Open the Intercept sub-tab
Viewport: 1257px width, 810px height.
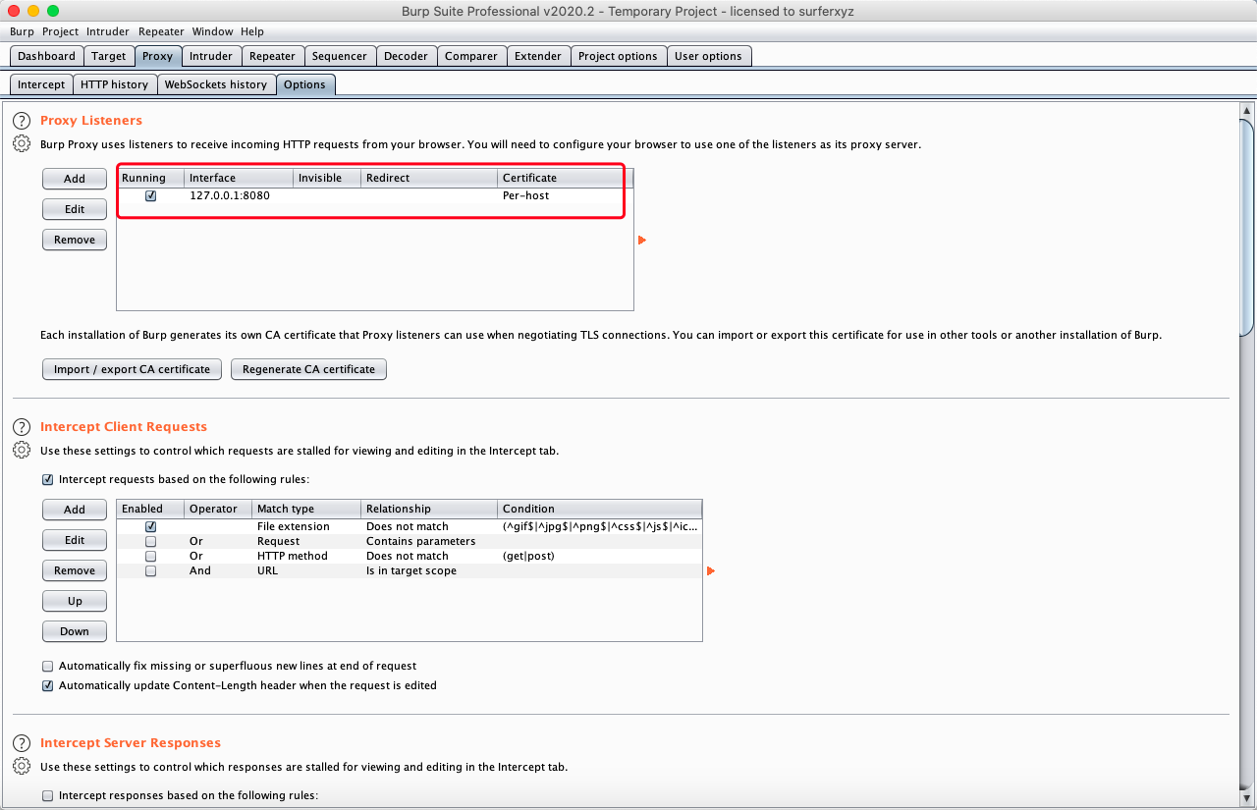pyautogui.click(x=41, y=84)
